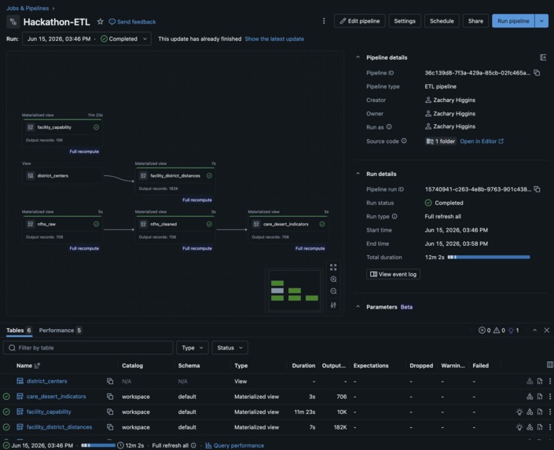
Task: Open graph display options icon
Action: 333,305
